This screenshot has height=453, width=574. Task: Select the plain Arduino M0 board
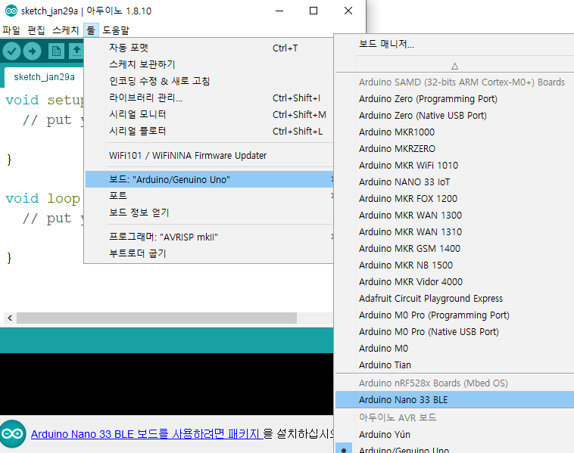tap(454, 349)
